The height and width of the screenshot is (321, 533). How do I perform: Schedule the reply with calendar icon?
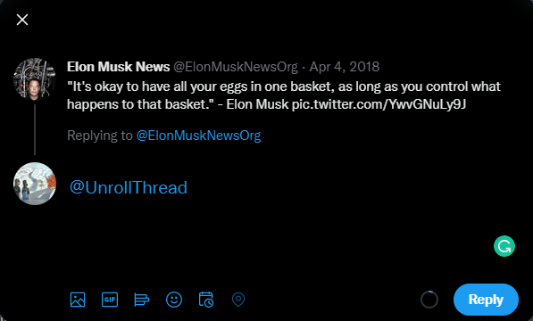tap(206, 300)
